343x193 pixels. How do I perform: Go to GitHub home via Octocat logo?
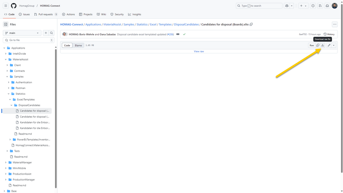point(14,6)
